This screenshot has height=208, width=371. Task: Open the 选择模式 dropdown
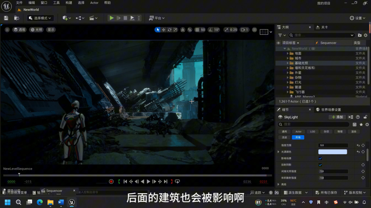click(41, 18)
